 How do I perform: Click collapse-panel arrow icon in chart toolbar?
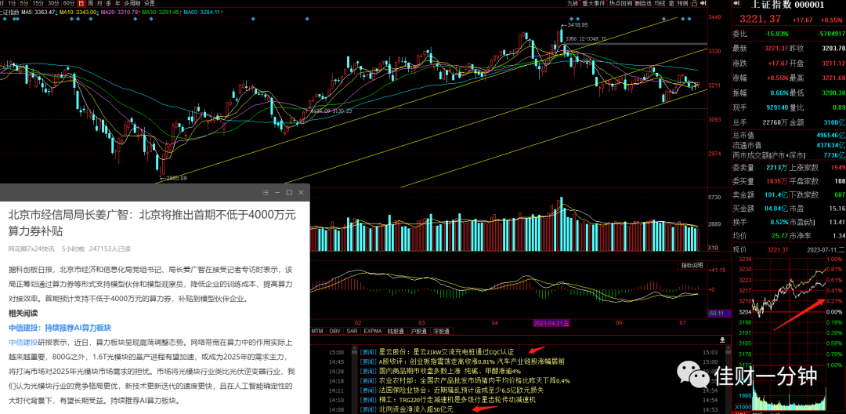coord(703,3)
